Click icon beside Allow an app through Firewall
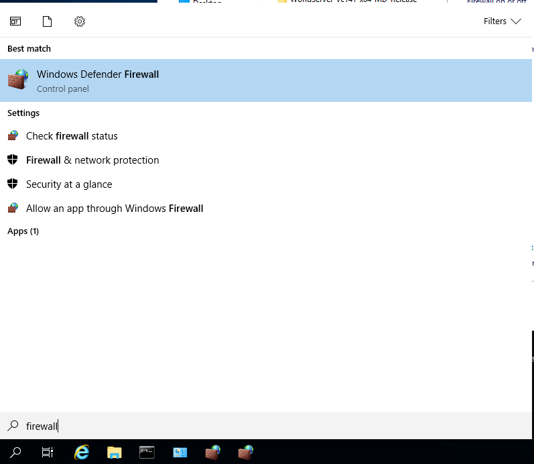The image size is (534, 464). click(13, 208)
